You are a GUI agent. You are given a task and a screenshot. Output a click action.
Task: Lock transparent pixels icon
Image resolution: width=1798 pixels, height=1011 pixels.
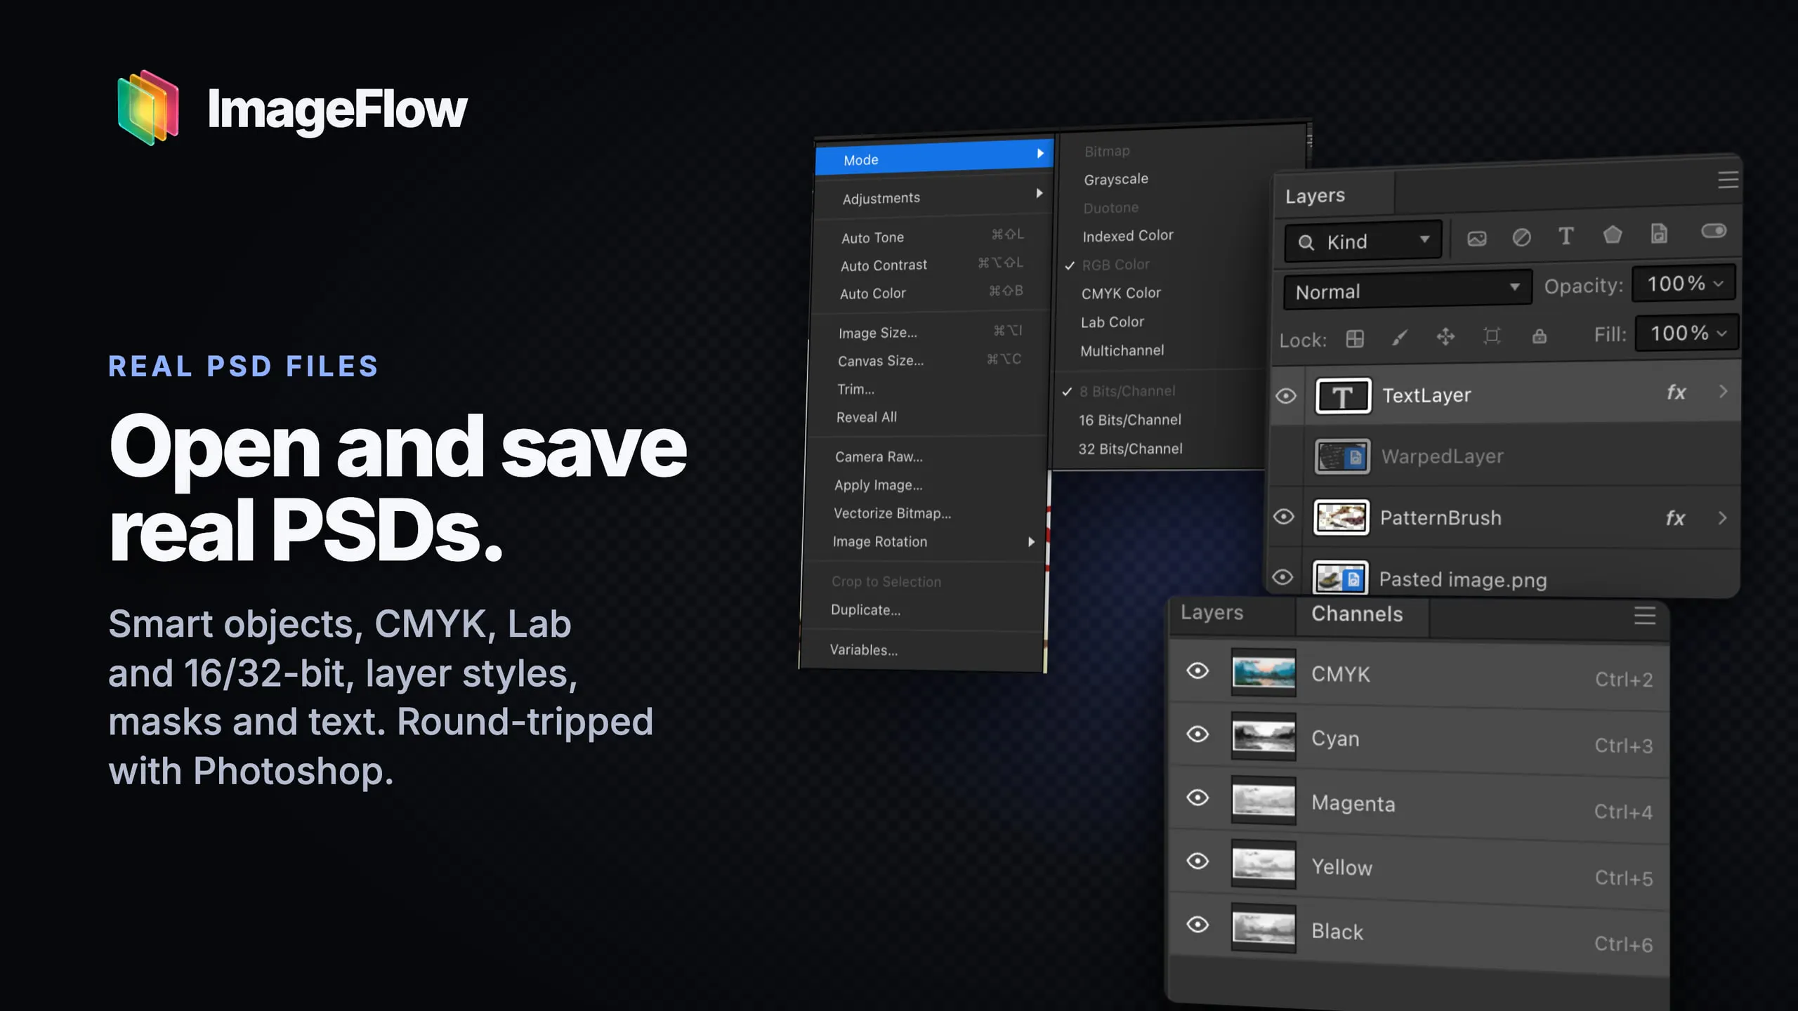pyautogui.click(x=1355, y=339)
